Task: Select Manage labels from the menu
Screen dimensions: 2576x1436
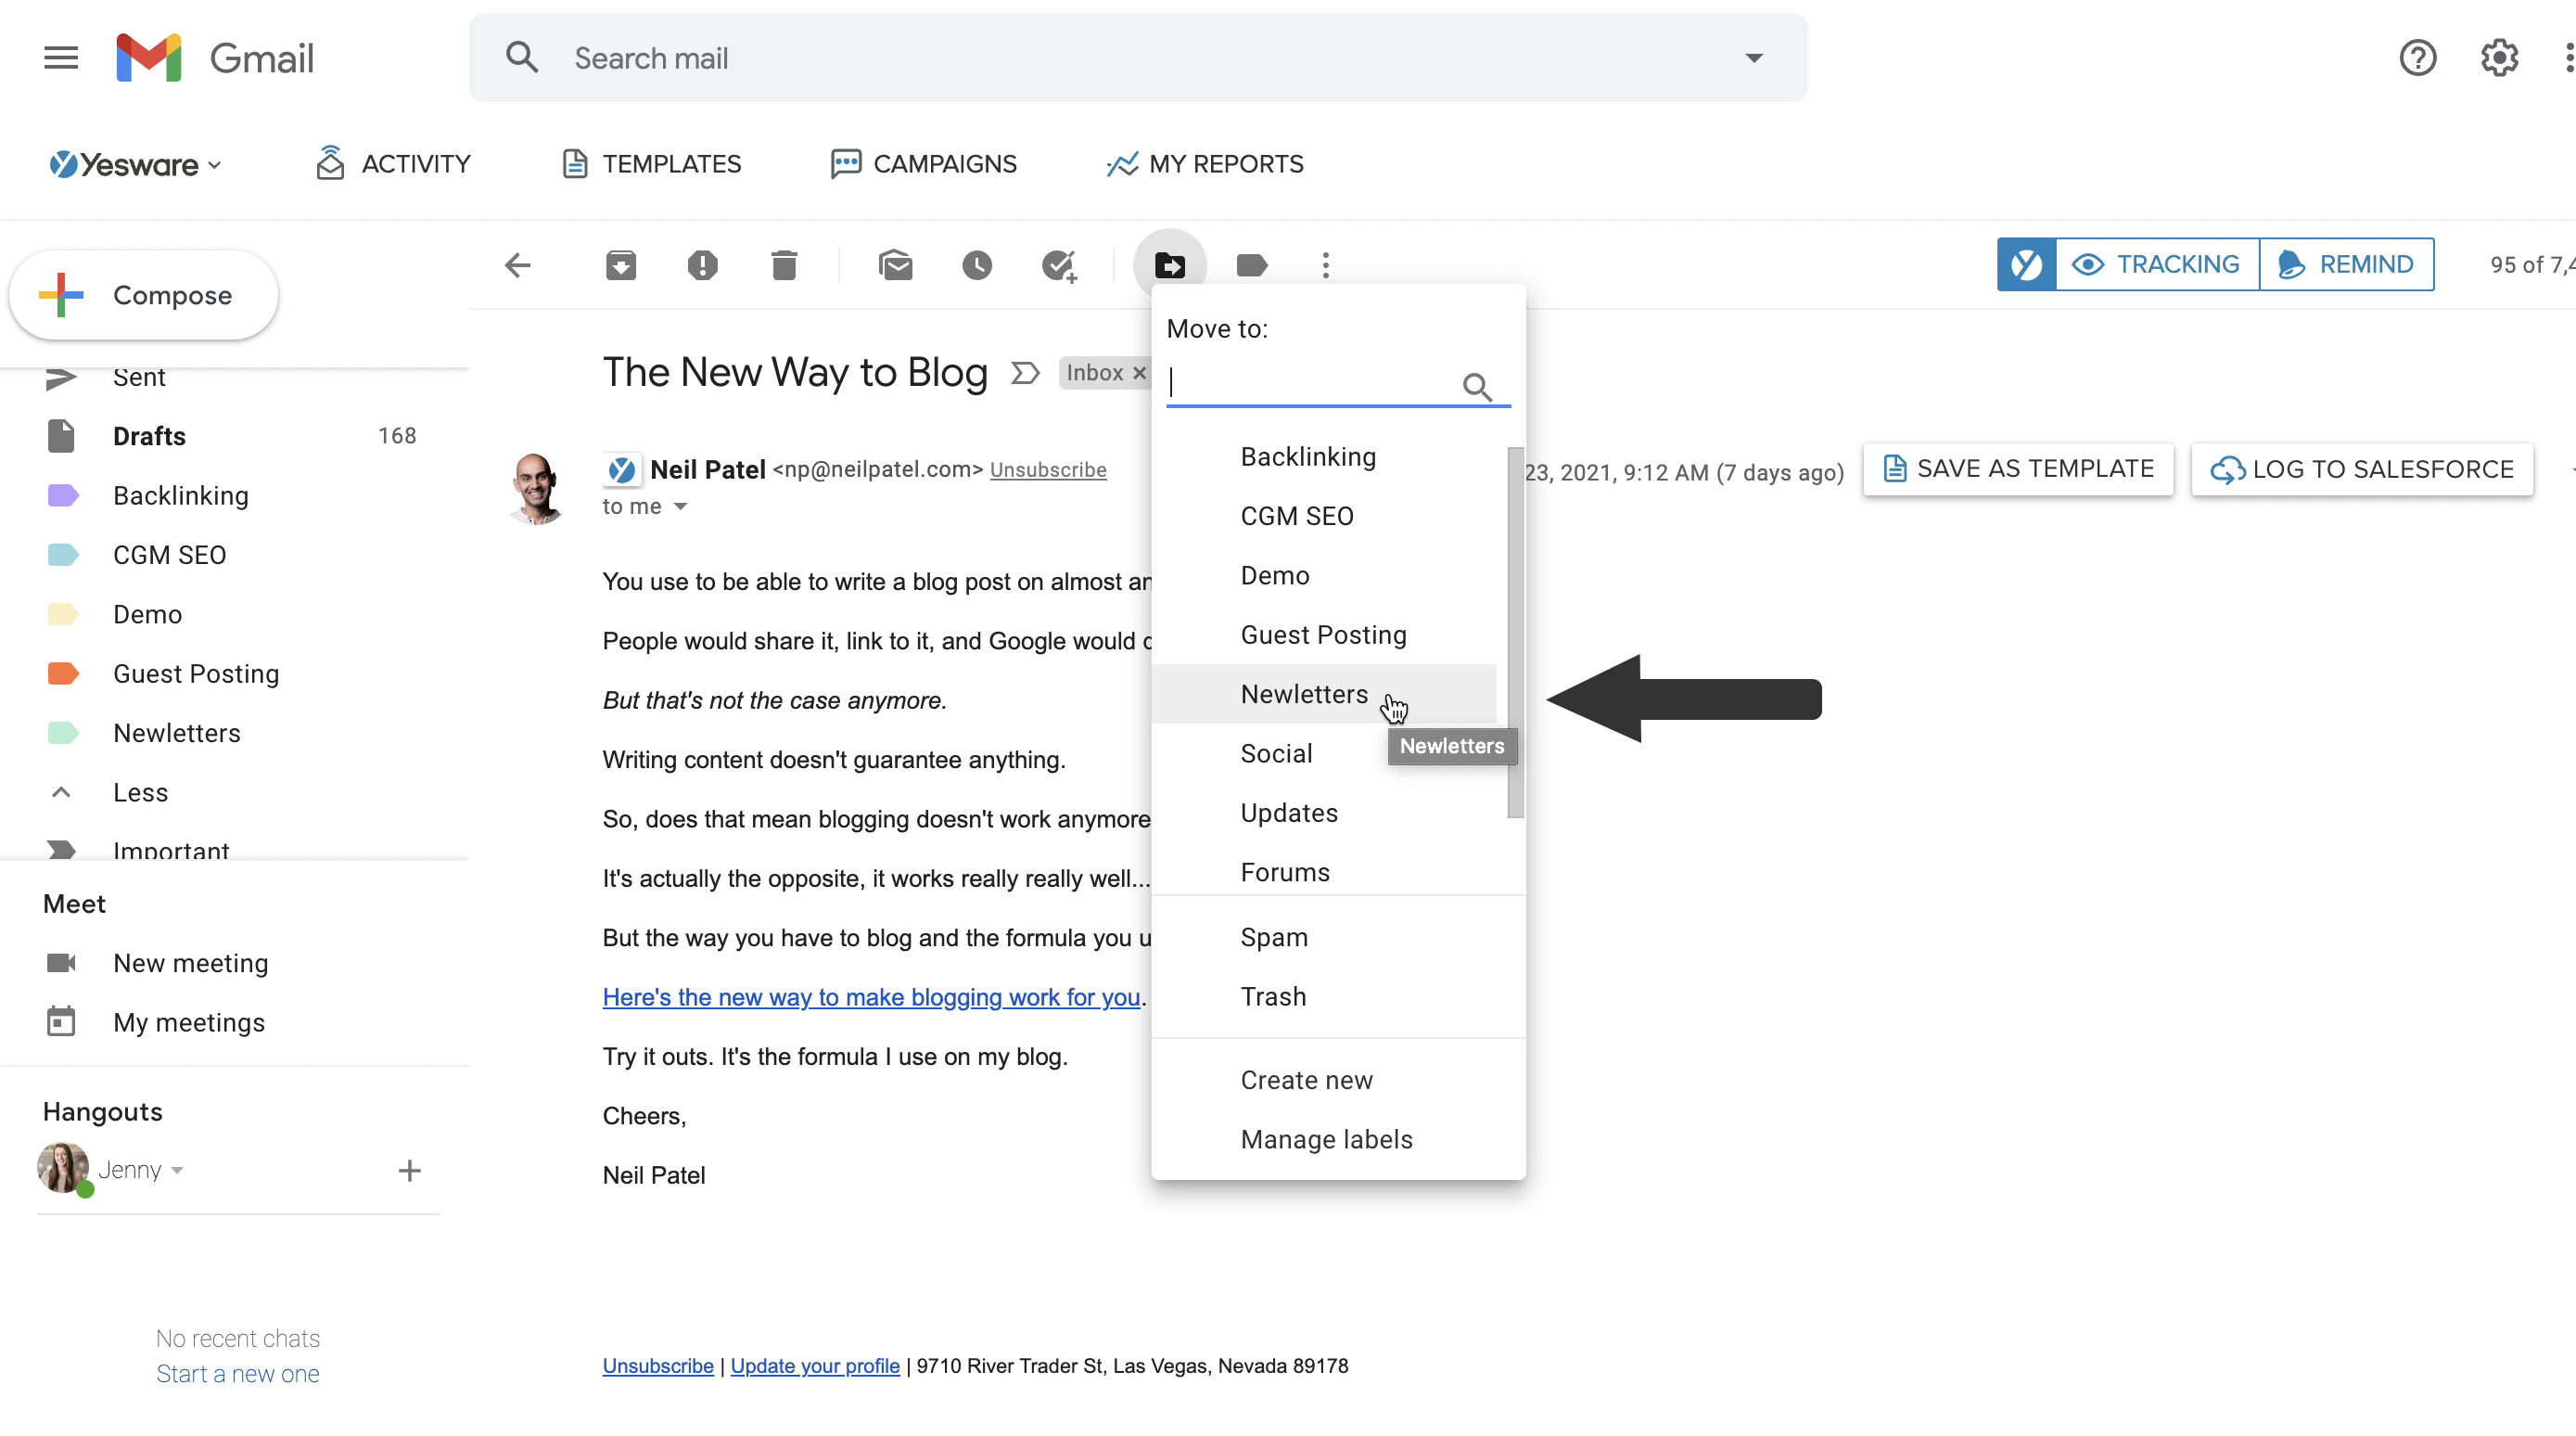Action: [1326, 1139]
